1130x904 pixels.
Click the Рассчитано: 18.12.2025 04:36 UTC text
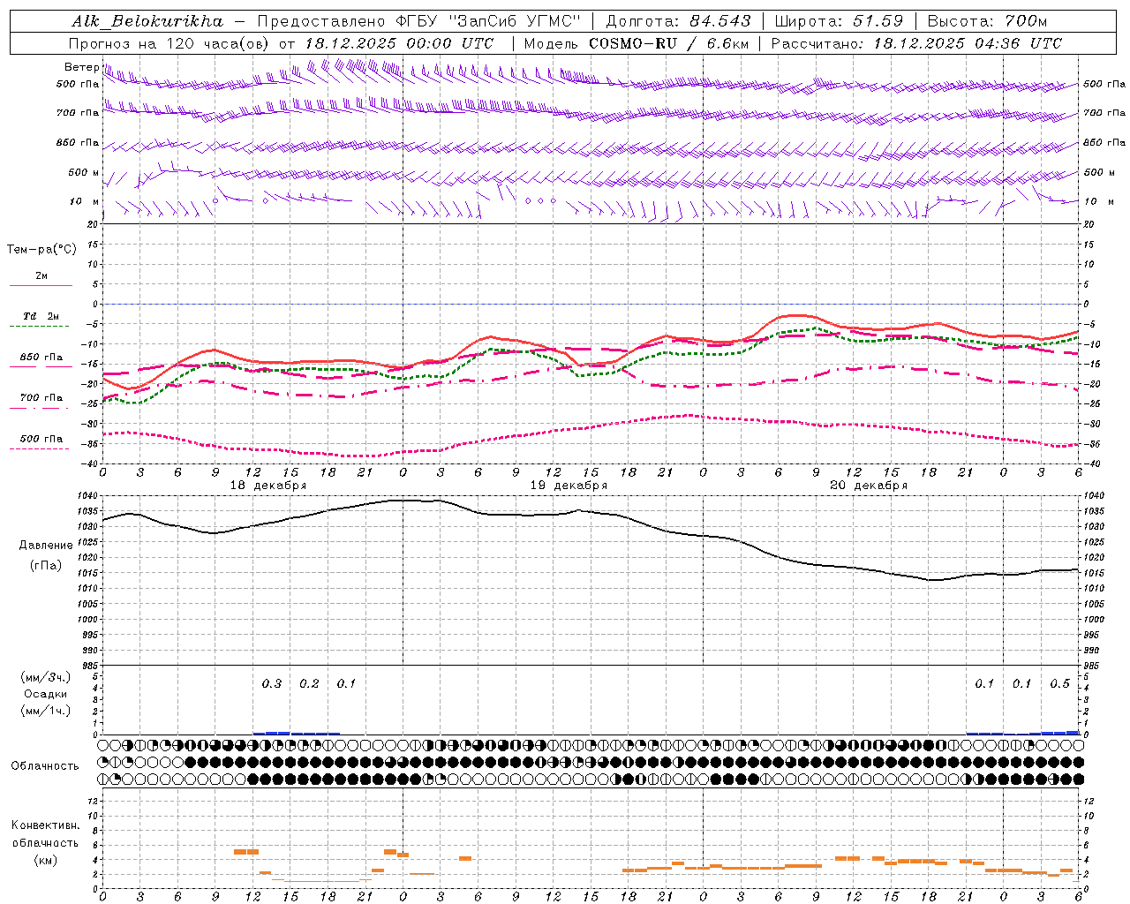click(x=916, y=43)
